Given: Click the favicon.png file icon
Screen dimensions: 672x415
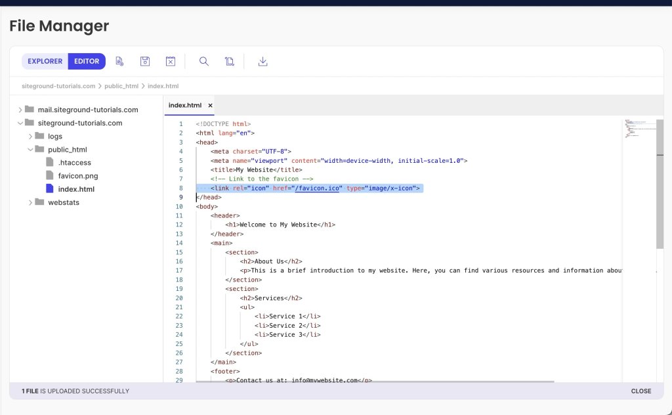Looking at the screenshot, I should [x=50, y=175].
